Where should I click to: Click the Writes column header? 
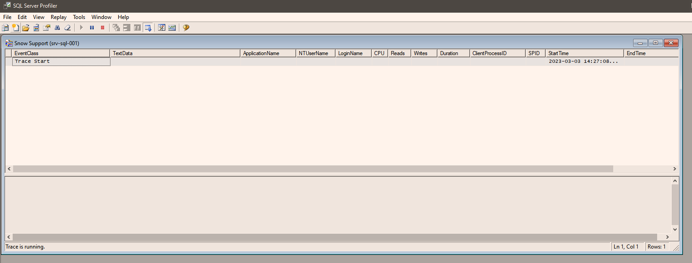[x=424, y=53]
